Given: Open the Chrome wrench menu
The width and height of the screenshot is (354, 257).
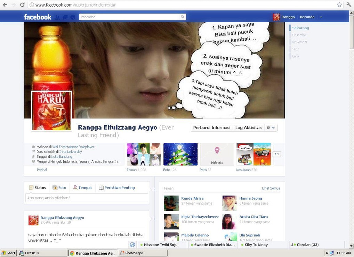Looking at the screenshot, I should (x=349, y=5).
